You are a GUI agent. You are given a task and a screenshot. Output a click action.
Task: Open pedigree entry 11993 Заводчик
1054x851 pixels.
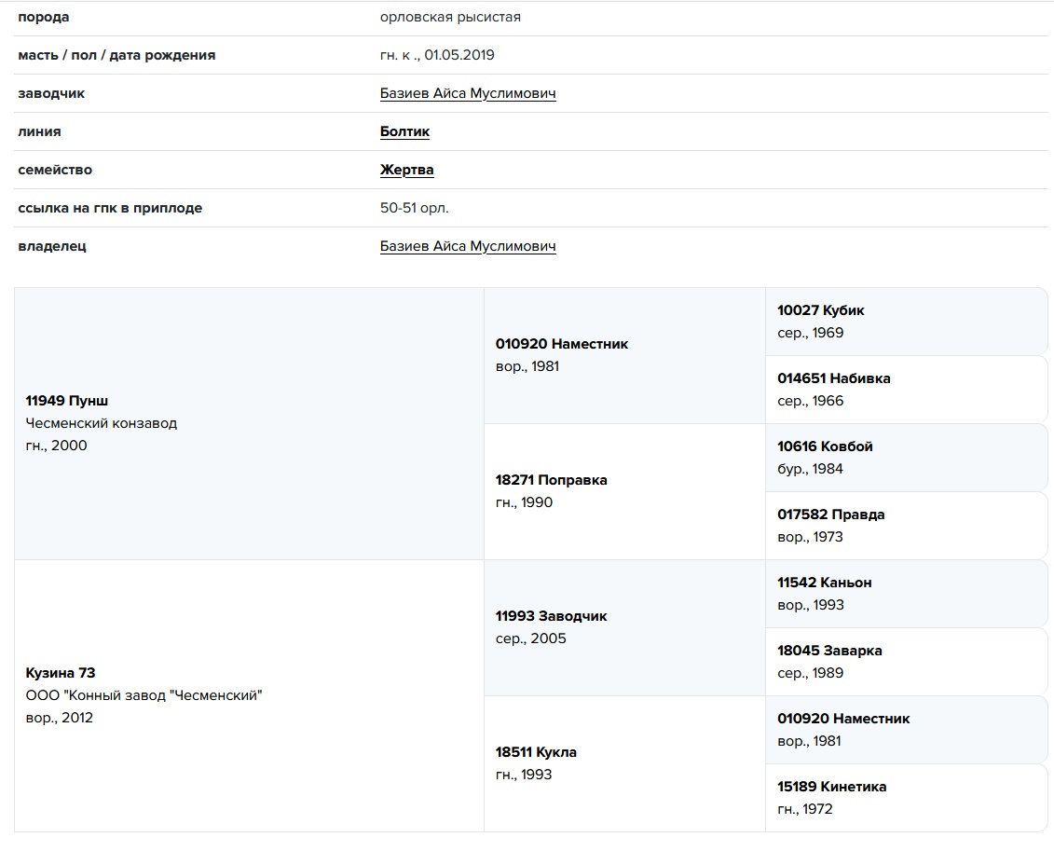coord(551,616)
